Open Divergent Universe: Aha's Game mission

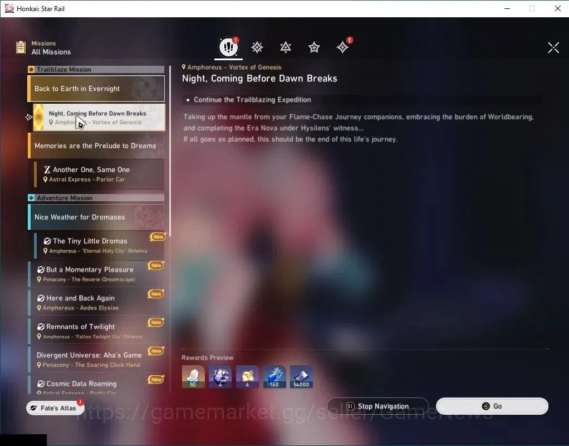(x=96, y=360)
